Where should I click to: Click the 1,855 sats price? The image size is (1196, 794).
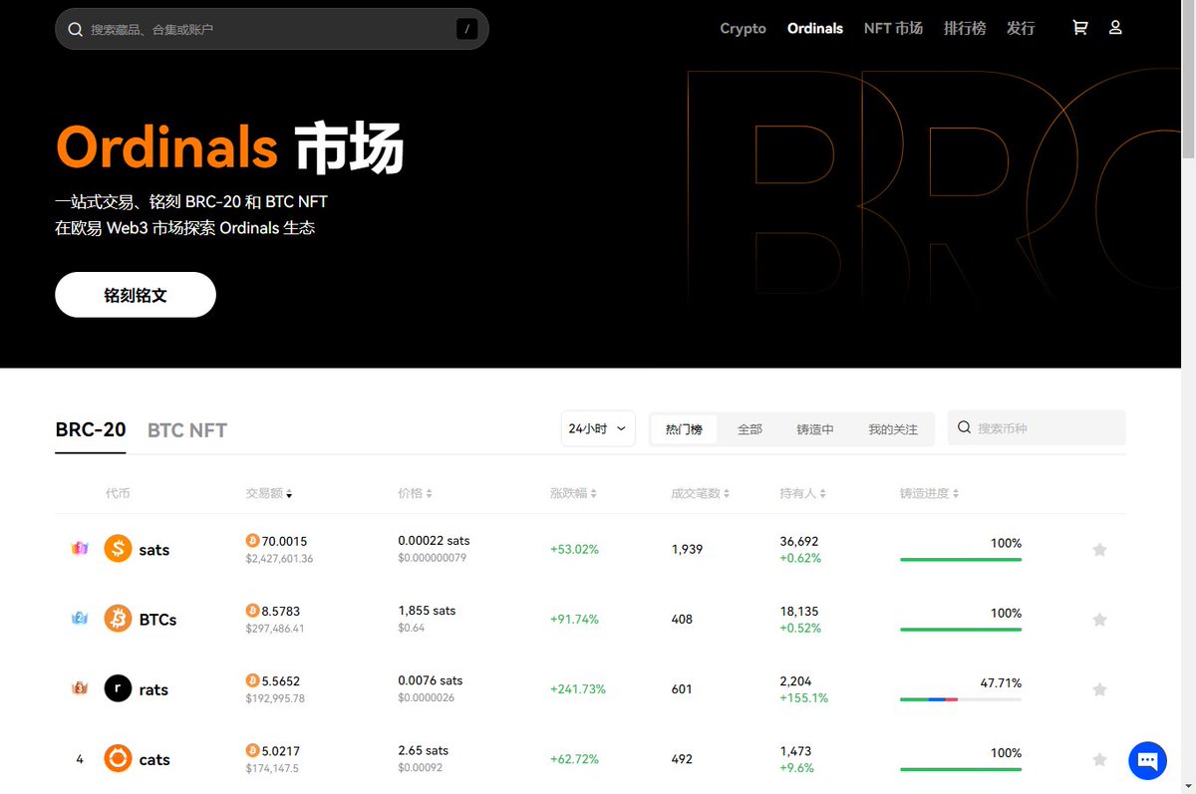coord(427,611)
